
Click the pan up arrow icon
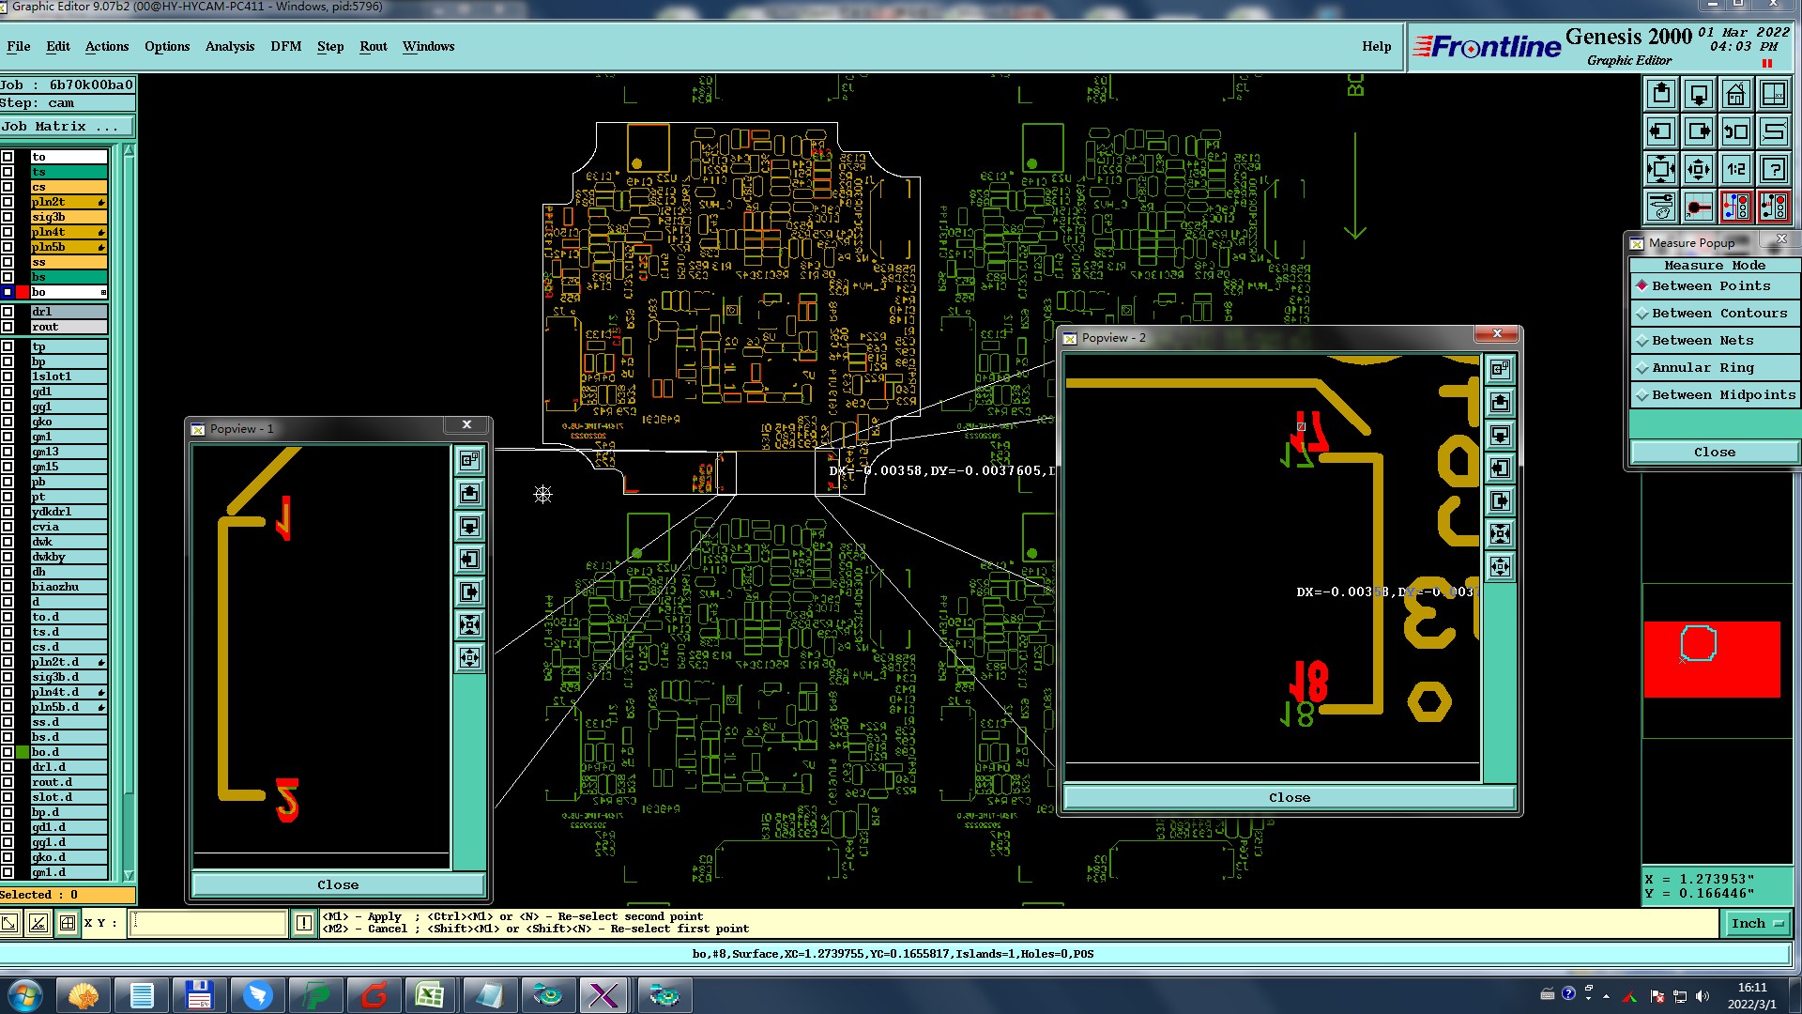[1661, 94]
